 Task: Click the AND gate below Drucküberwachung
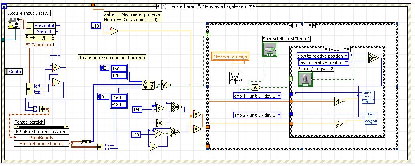(256, 87)
